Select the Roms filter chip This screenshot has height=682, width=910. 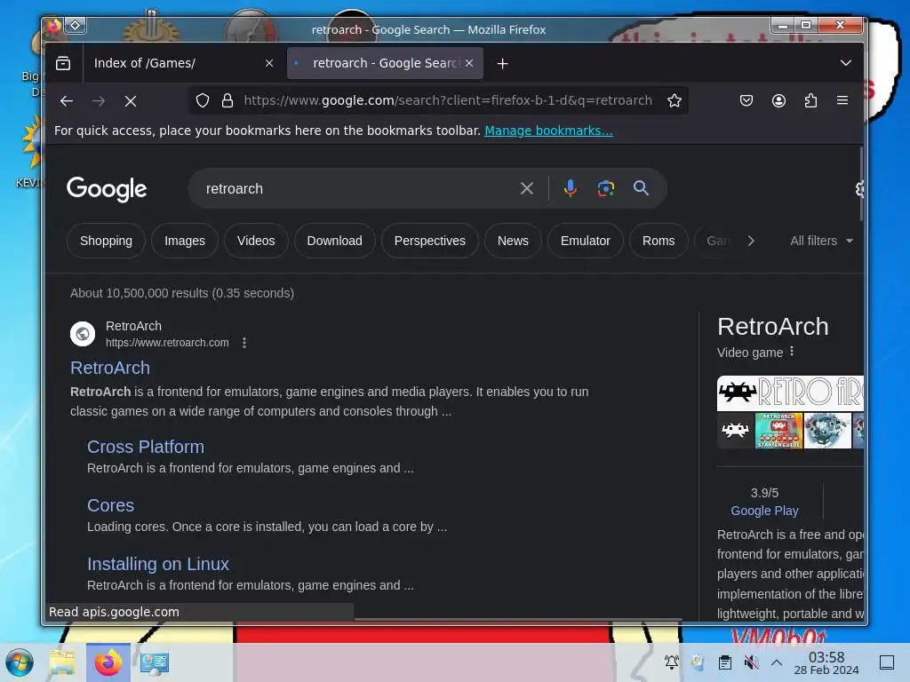pyautogui.click(x=659, y=241)
